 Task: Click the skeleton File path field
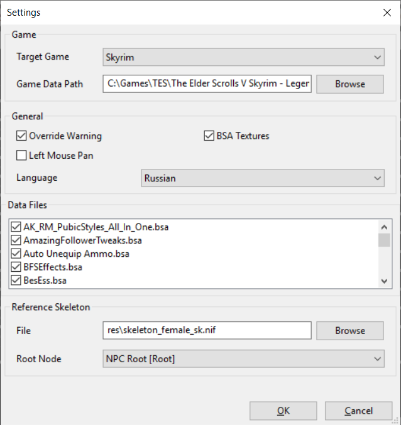(x=207, y=331)
